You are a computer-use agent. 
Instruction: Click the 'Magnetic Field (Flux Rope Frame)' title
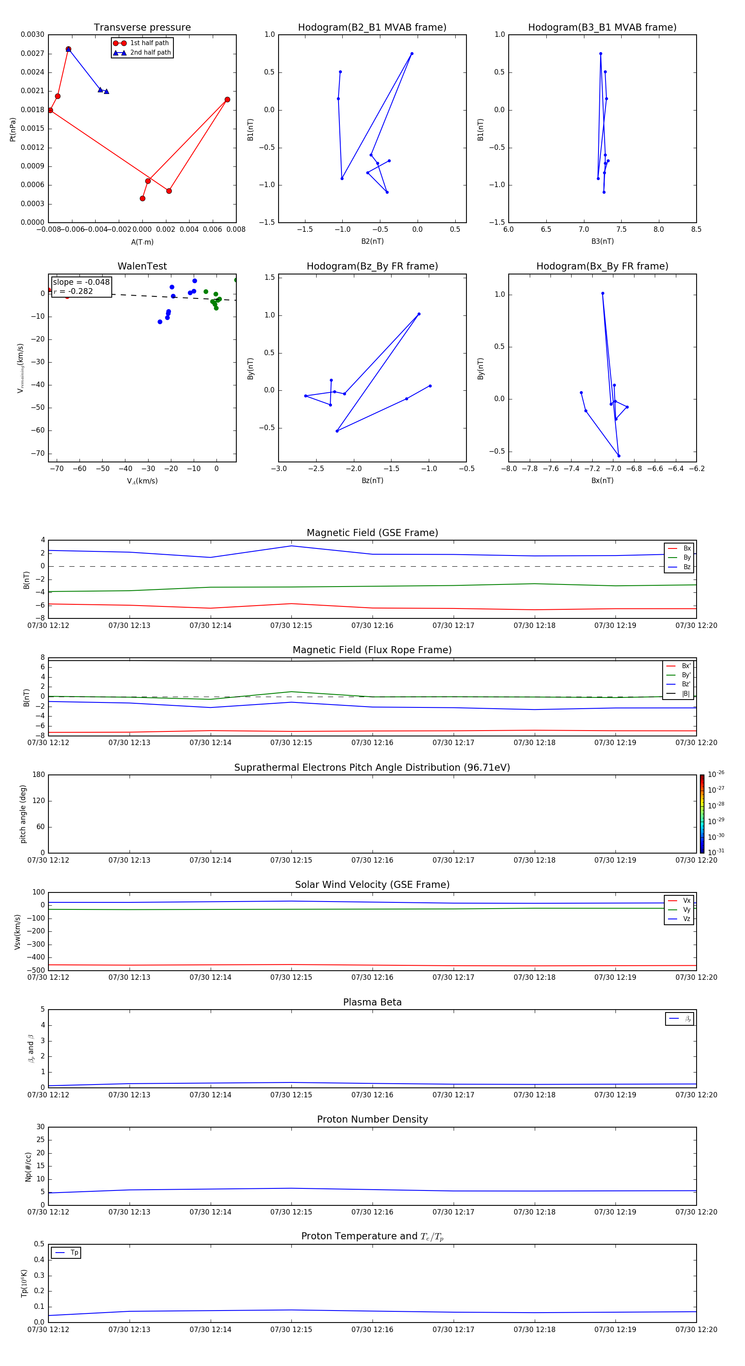tap(372, 650)
